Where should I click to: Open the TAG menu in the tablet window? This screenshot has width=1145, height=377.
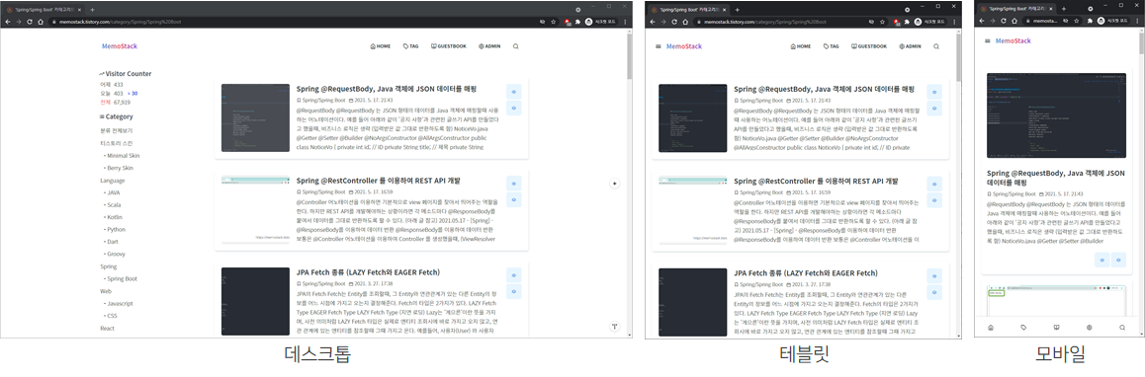point(832,46)
